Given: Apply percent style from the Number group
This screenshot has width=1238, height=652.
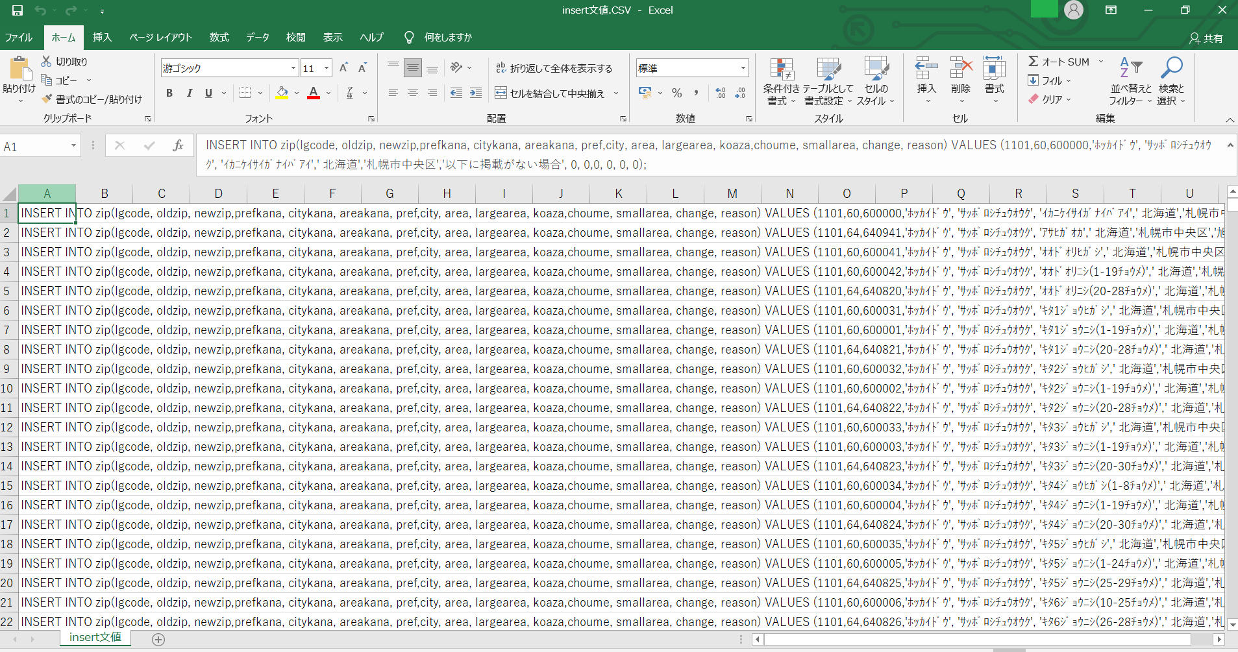Looking at the screenshot, I should 677,93.
